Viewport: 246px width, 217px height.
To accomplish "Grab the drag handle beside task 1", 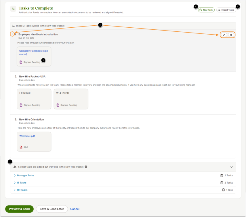I will coord(12,34).
